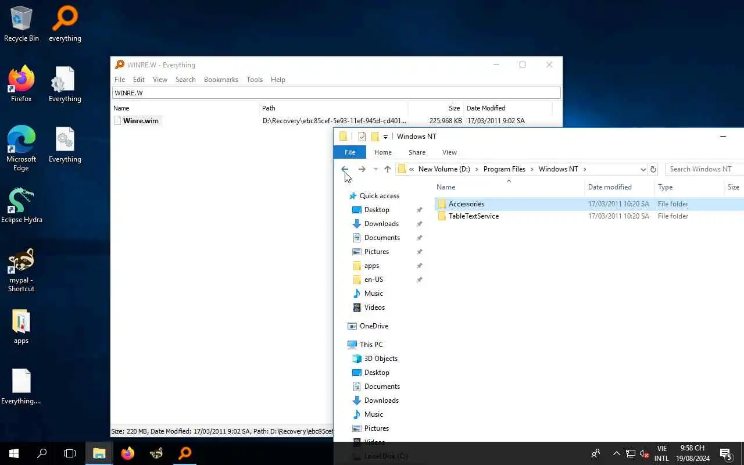Open the Edit menu in Everything

pos(138,80)
